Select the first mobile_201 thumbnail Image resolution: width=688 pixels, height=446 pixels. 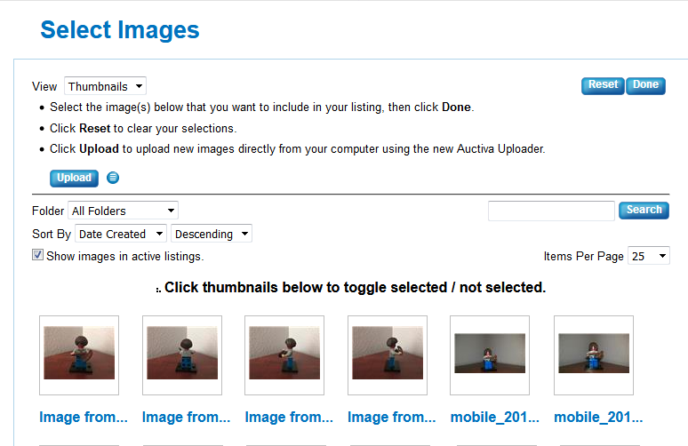(490, 355)
